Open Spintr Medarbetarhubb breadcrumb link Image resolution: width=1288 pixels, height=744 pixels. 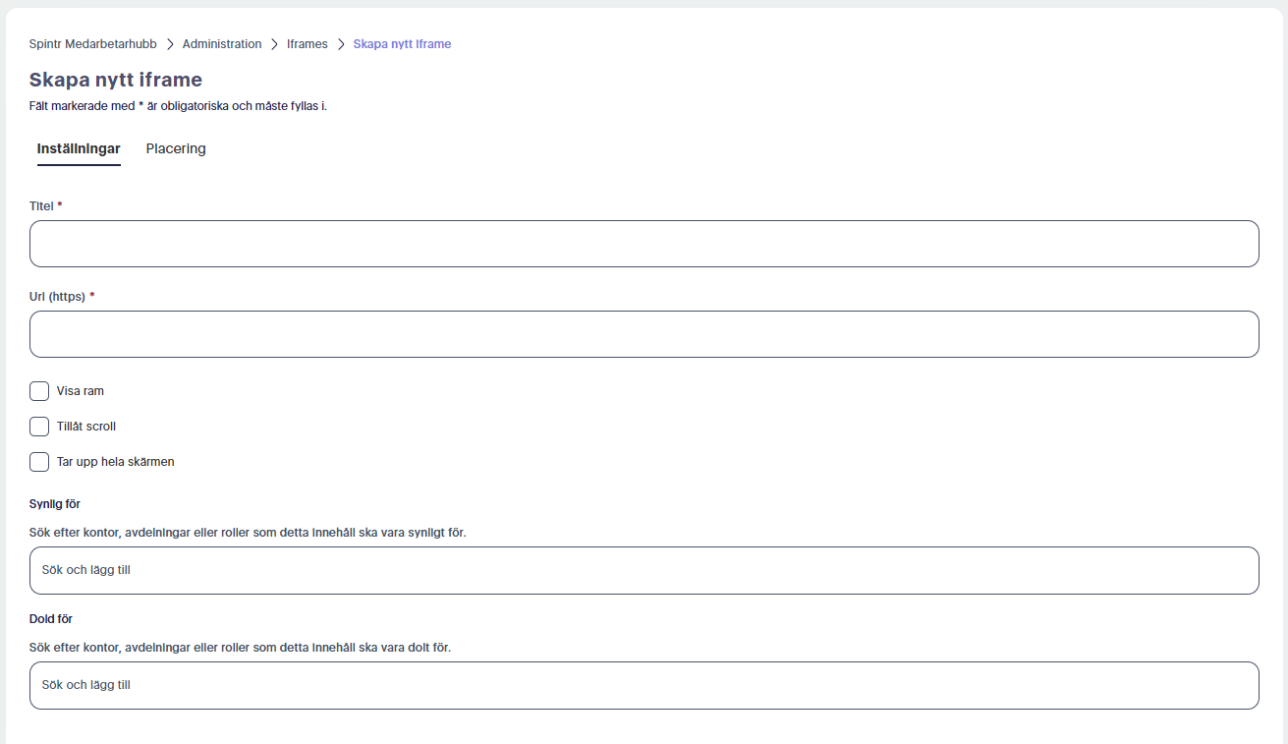93,44
